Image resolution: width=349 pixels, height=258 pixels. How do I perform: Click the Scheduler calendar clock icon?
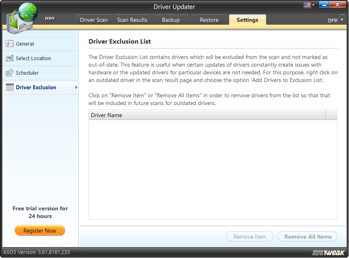9,73
